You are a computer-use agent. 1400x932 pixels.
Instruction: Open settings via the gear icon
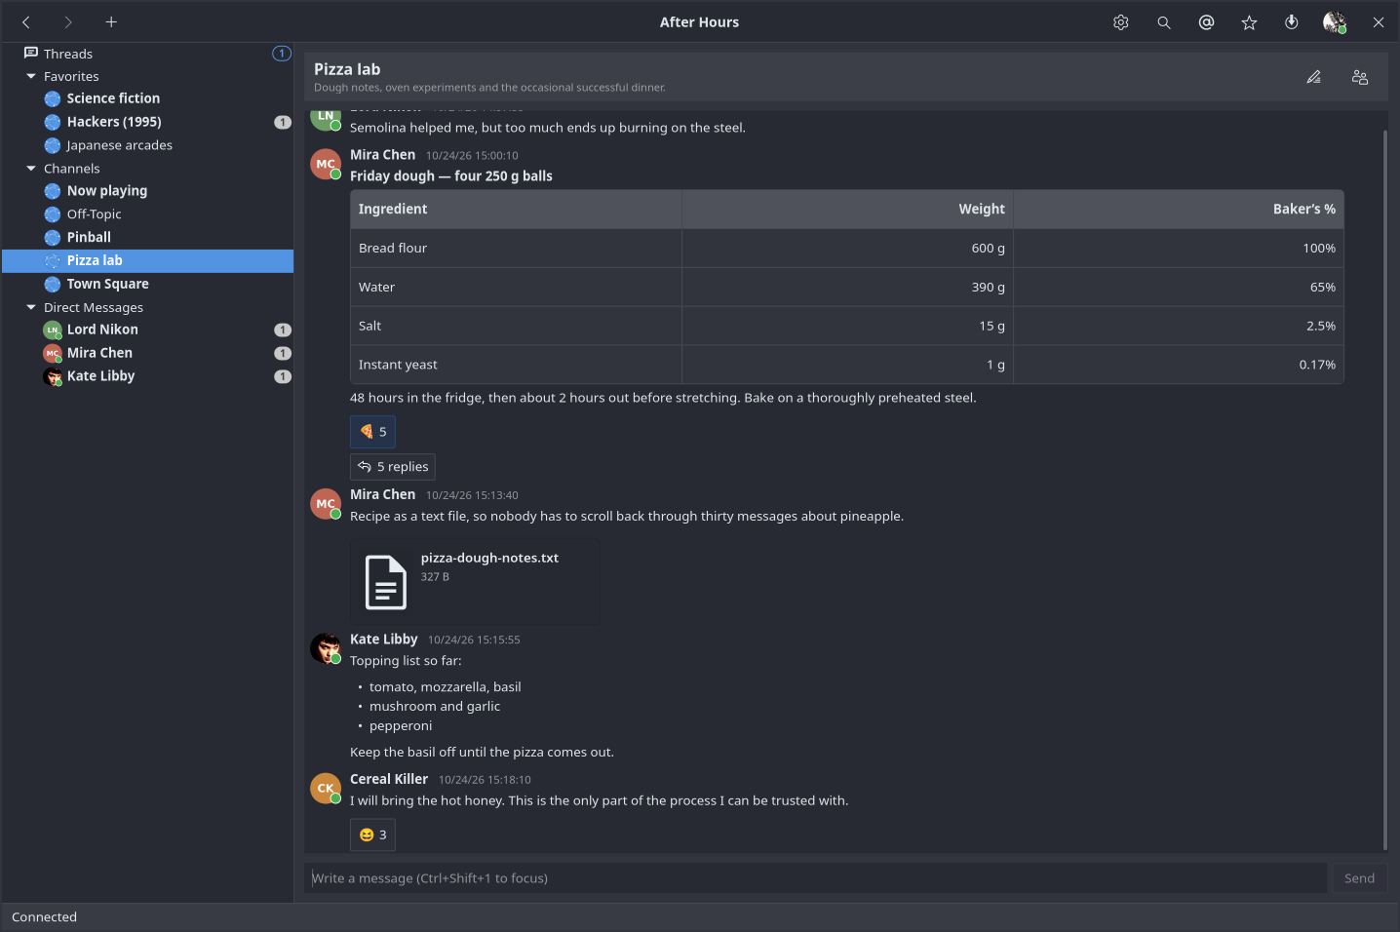(x=1121, y=21)
